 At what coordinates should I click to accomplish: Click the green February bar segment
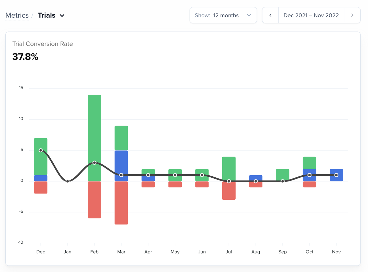(x=94, y=138)
